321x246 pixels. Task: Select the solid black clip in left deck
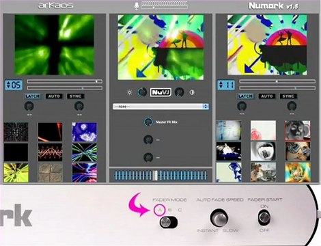(16, 152)
